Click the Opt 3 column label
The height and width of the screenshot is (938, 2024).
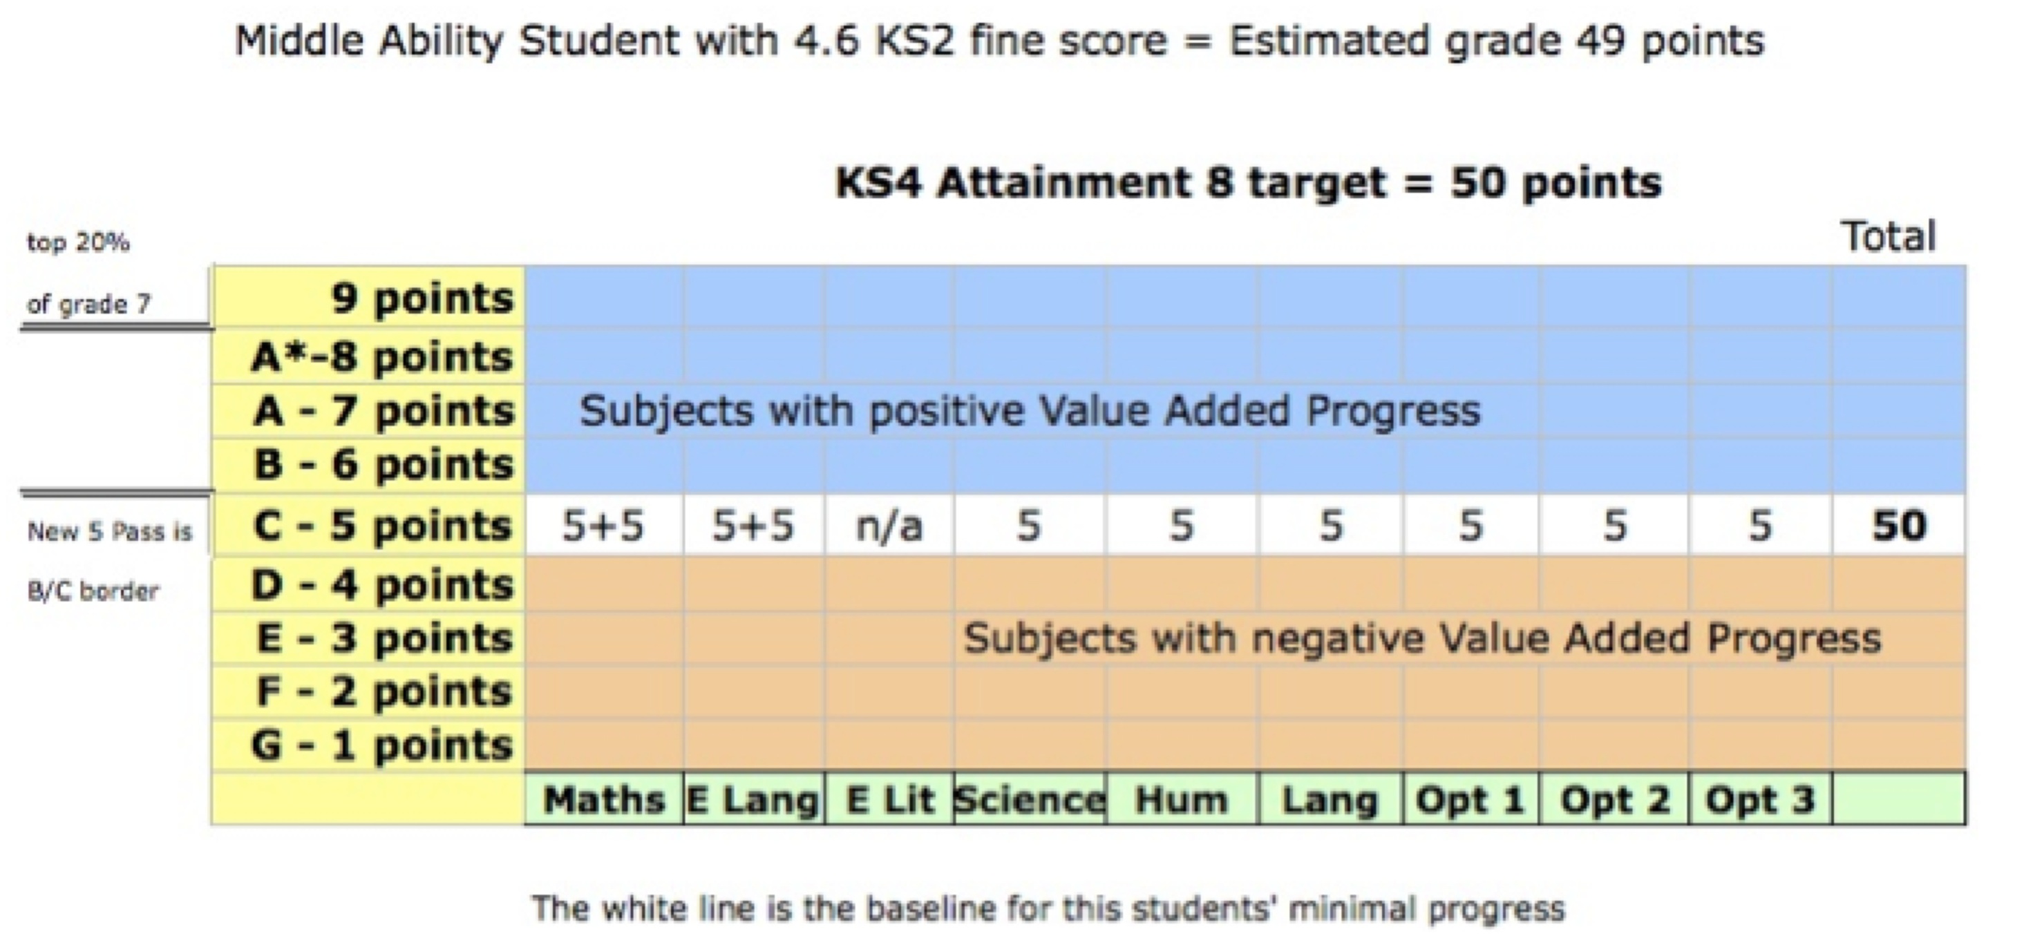click(x=1759, y=800)
